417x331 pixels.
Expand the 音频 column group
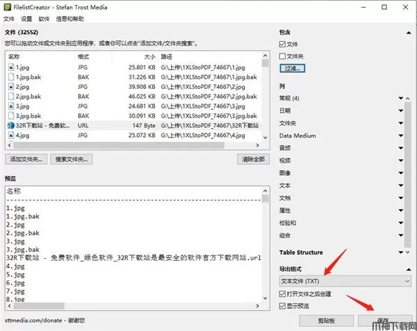point(401,148)
